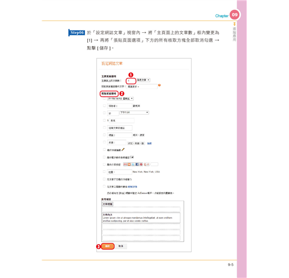Viewport: 289px width, 278px height.
Task: Expand the time format dropdown showing 1:54
Action: click(x=134, y=112)
